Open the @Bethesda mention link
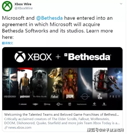Image resolution: width=127 pixels, height=134 pixels. [50, 18]
